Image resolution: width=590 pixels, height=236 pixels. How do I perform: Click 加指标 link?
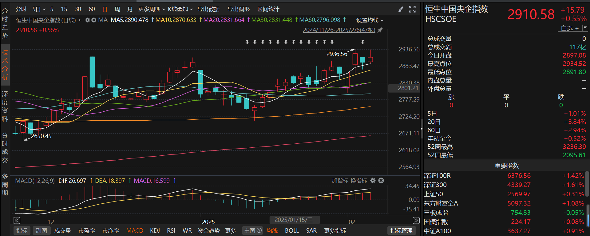tap(339, 181)
